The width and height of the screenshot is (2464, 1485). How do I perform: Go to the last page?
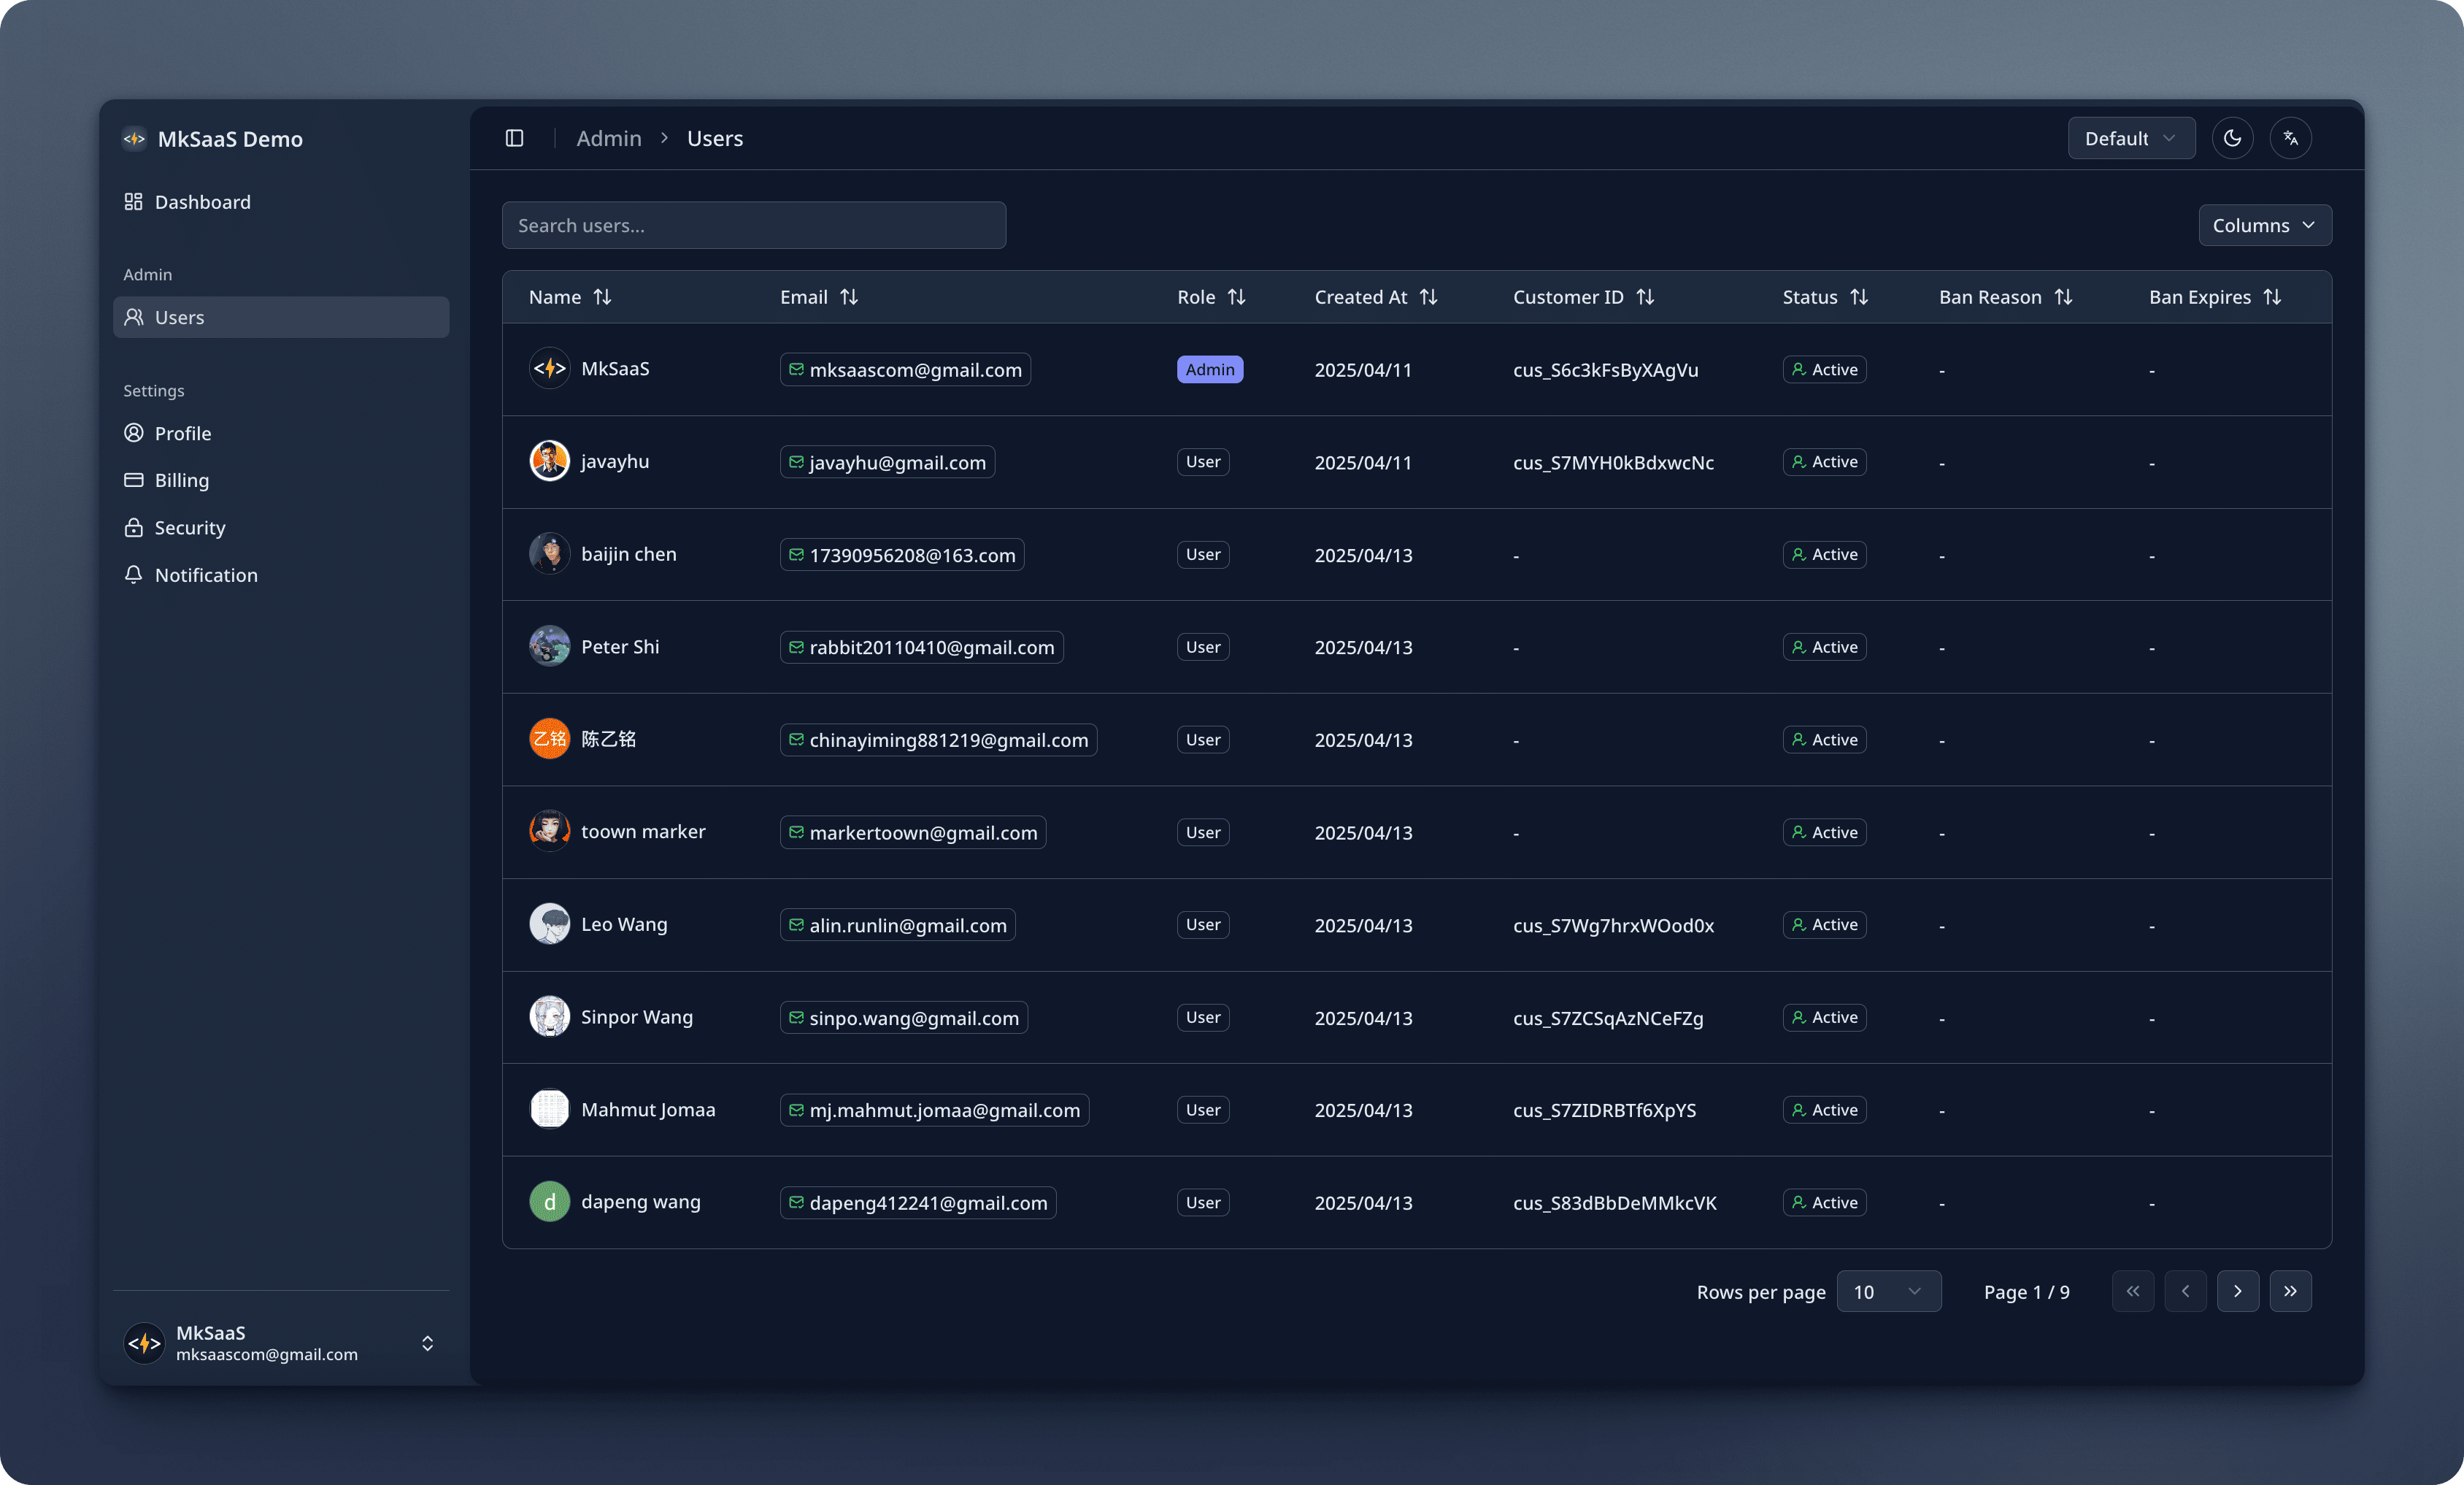click(x=2290, y=1291)
